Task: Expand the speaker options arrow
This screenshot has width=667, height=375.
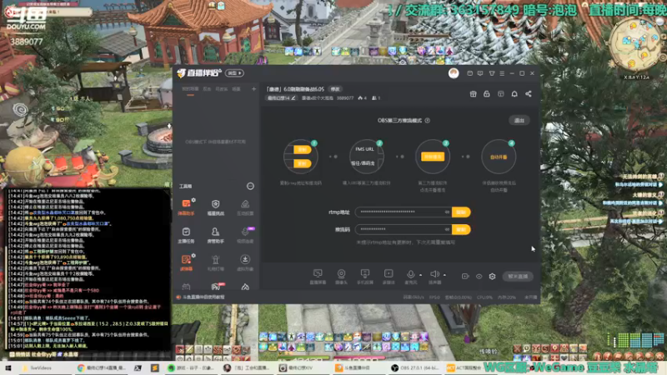Action: [444, 275]
